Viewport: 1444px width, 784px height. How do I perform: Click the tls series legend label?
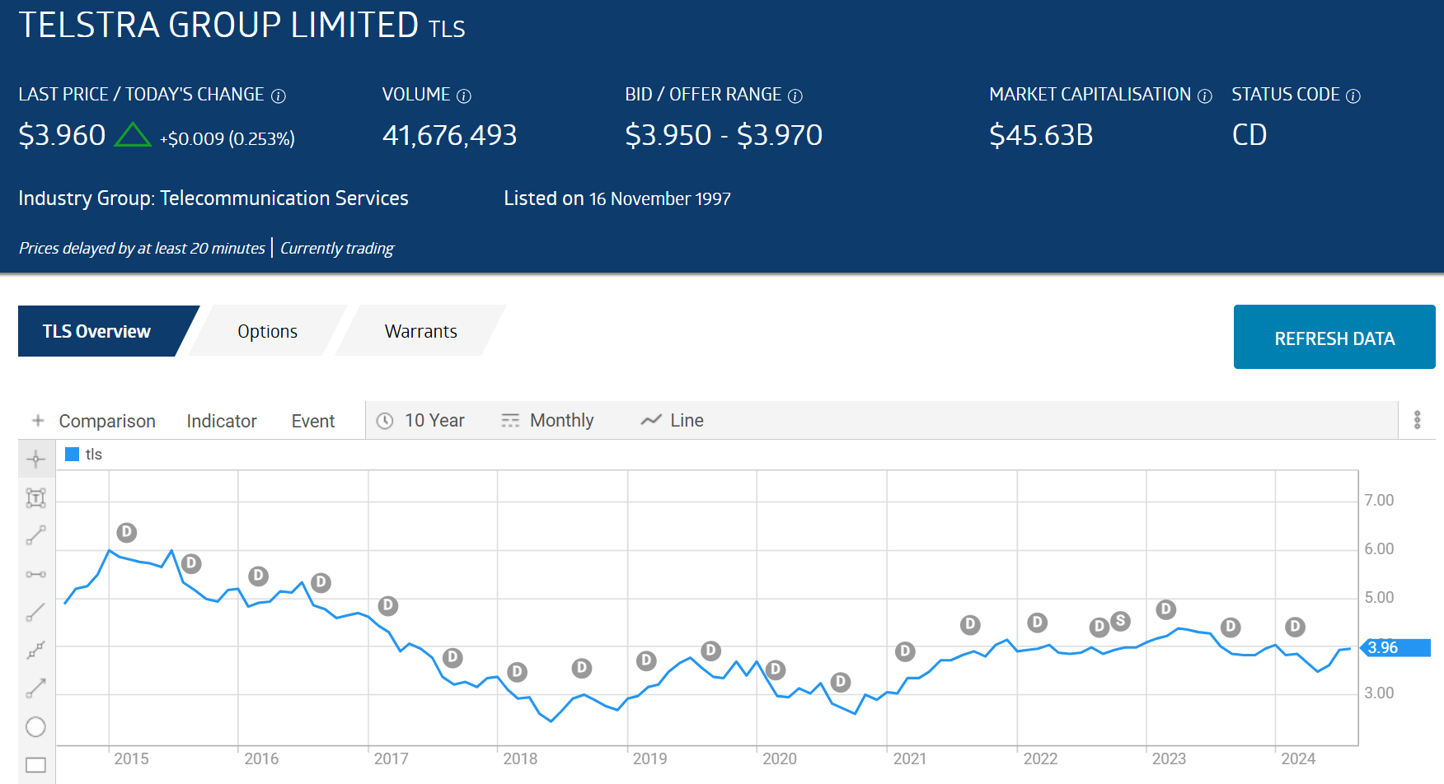pyautogui.click(x=94, y=455)
